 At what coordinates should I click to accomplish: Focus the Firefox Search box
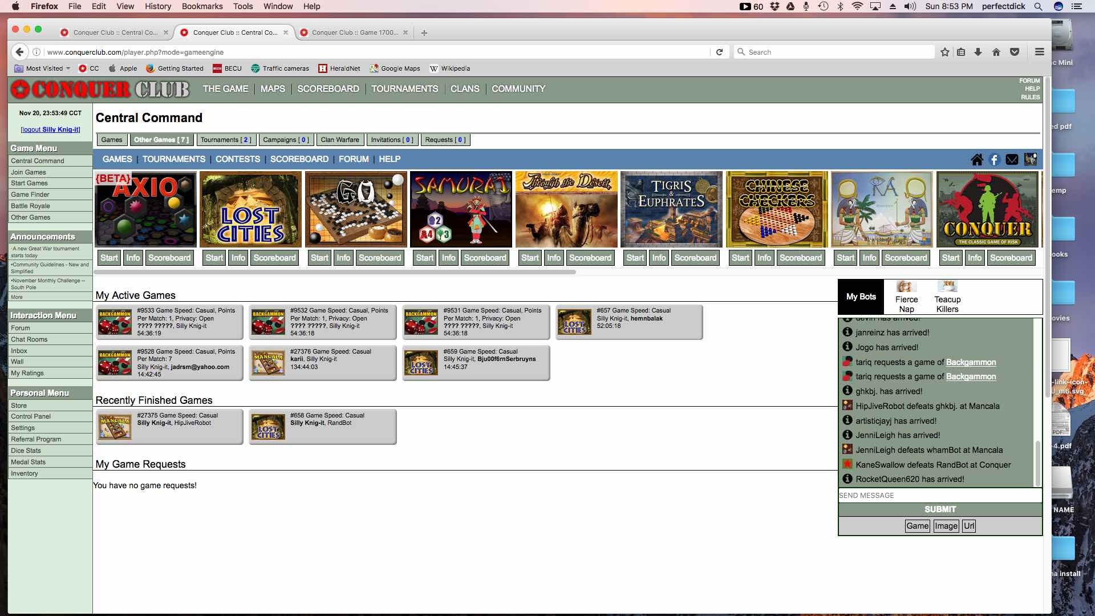point(834,52)
